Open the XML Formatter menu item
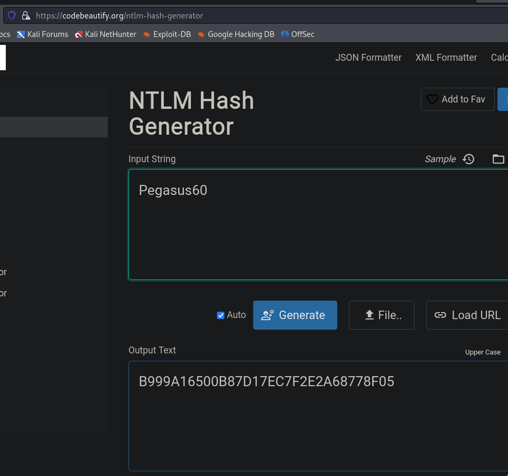 [446, 58]
